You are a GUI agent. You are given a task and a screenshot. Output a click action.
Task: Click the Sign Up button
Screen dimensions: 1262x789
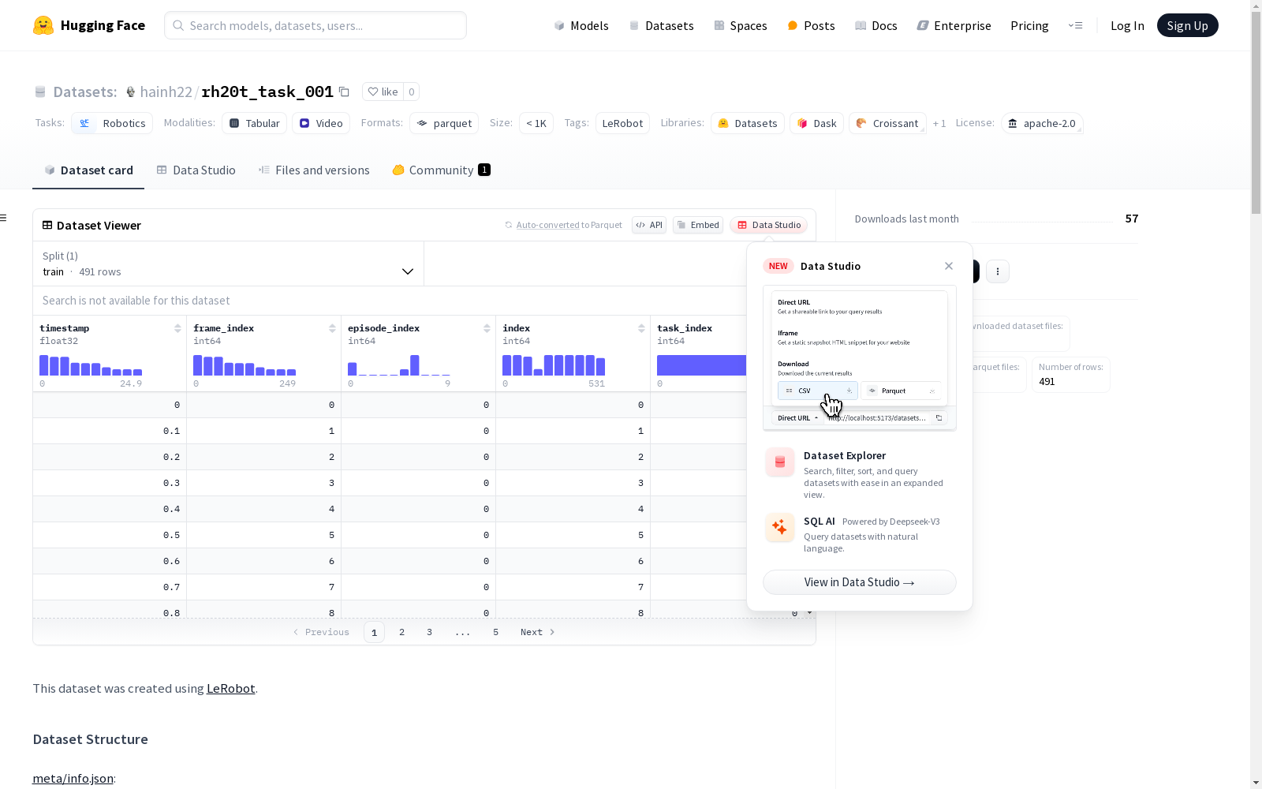click(1187, 25)
